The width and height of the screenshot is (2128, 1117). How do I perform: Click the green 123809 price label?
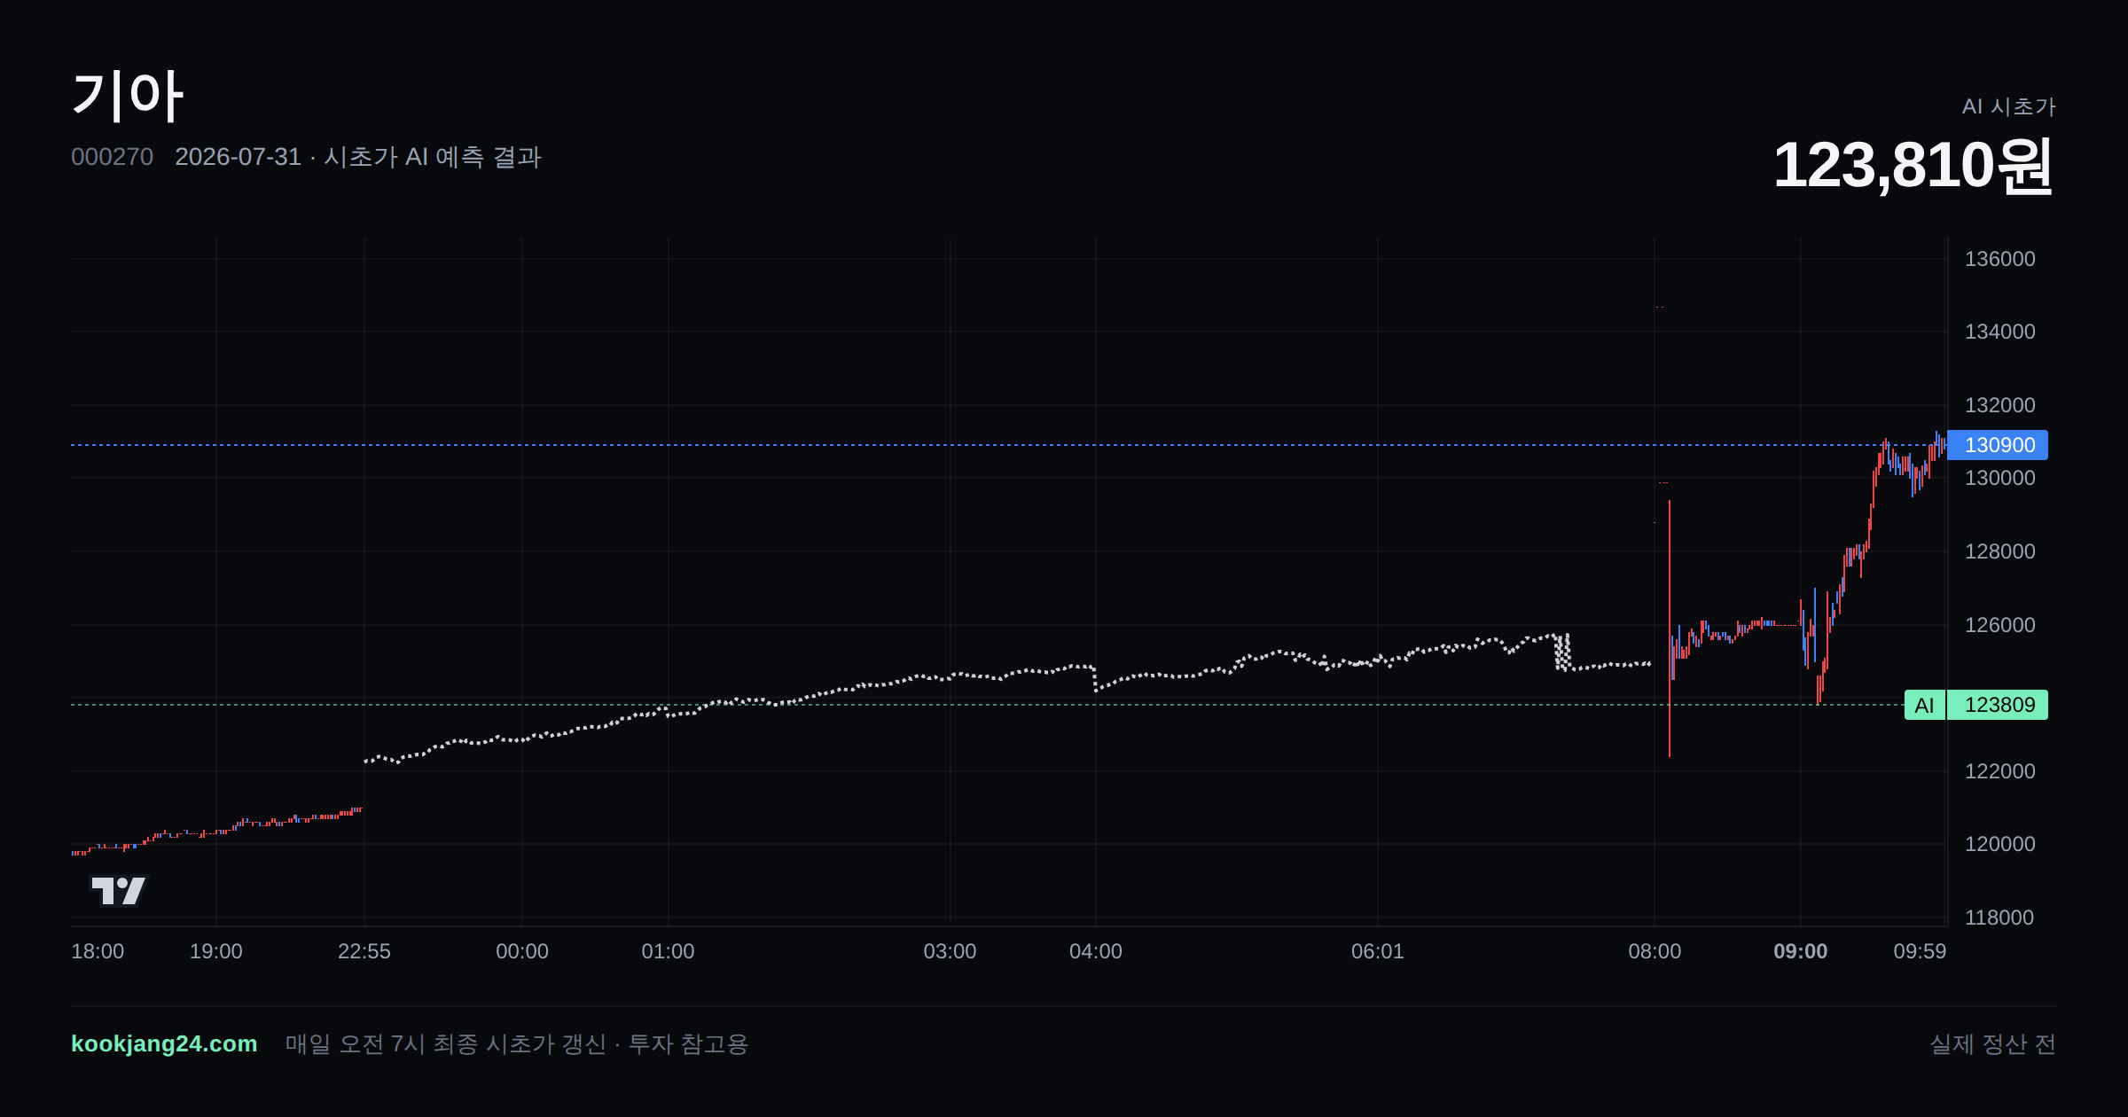coord(1999,705)
